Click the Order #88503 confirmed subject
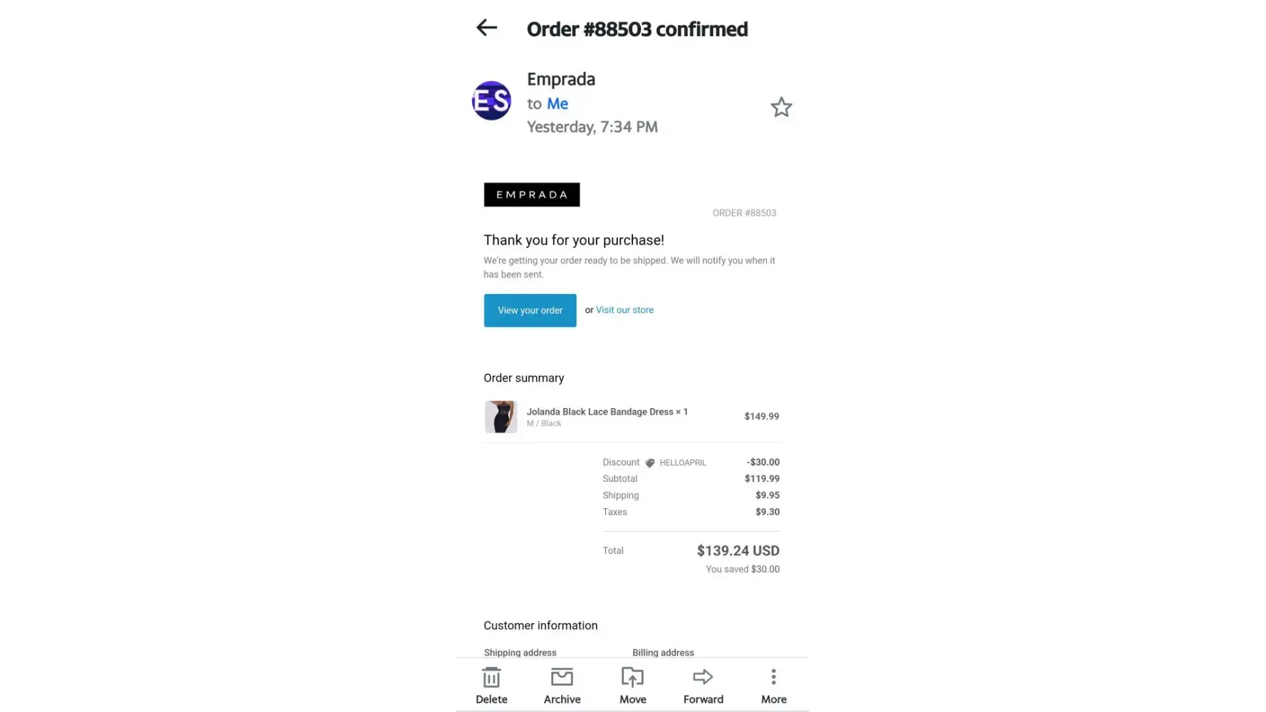1266x712 pixels. click(x=637, y=29)
